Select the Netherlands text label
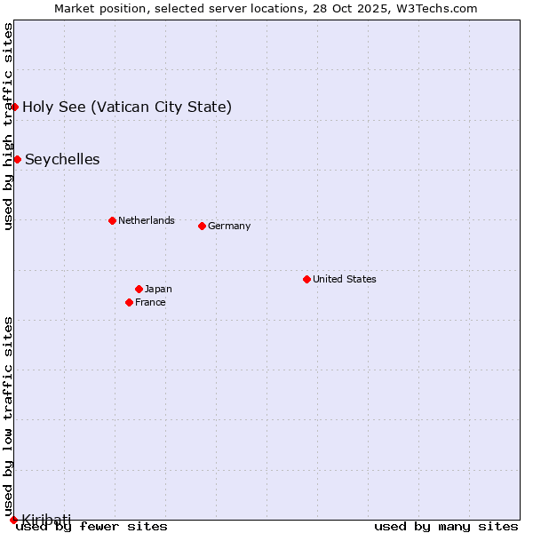533x533 pixels. click(146, 220)
